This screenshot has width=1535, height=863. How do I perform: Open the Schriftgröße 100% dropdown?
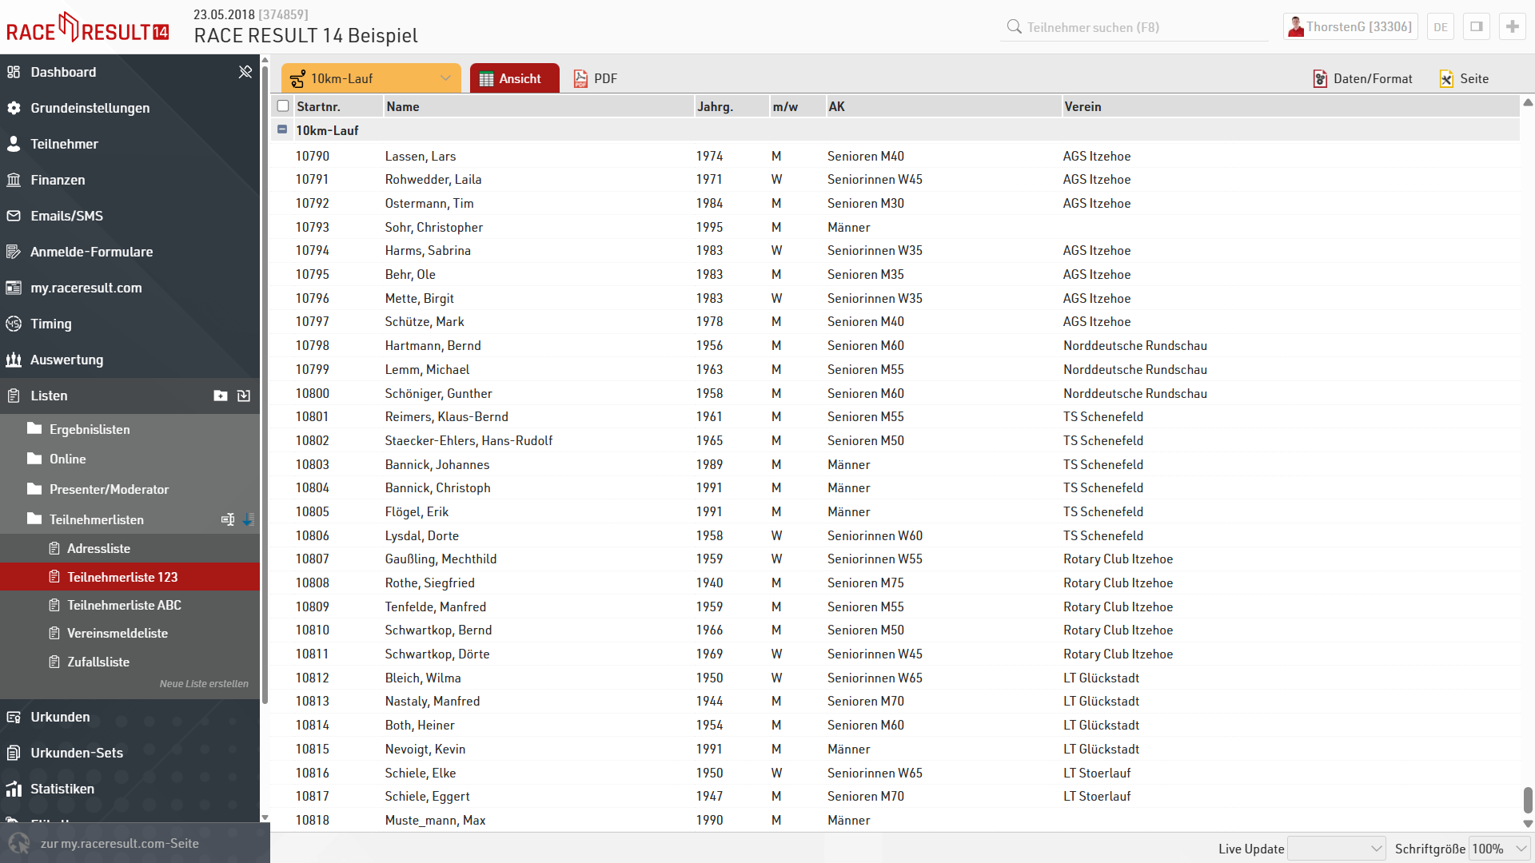1499,849
